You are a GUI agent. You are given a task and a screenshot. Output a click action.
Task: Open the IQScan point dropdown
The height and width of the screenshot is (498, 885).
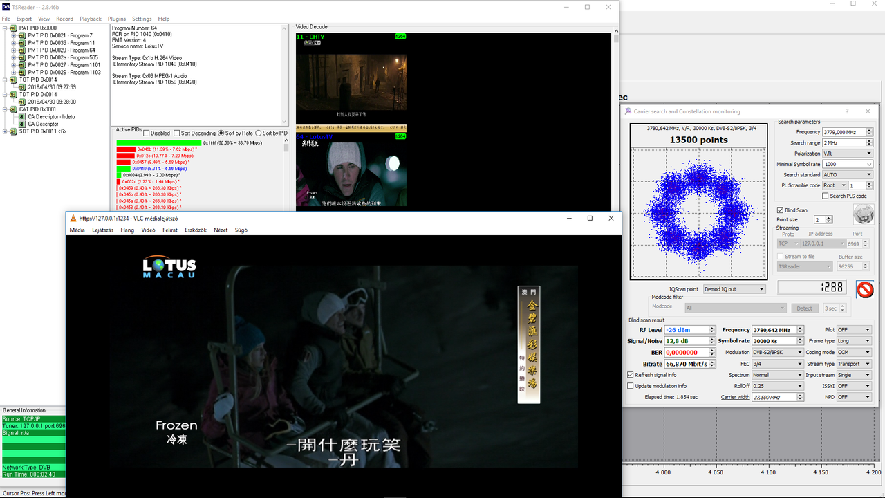pyautogui.click(x=734, y=289)
